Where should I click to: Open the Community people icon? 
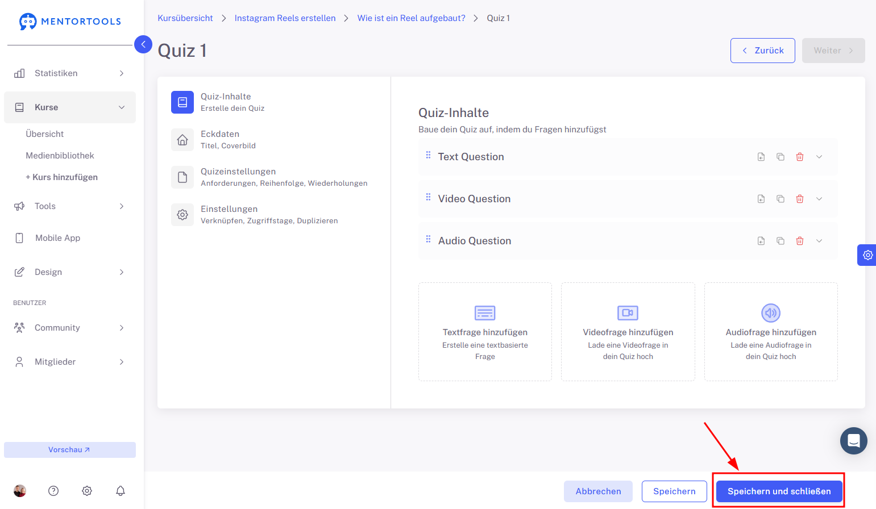pyautogui.click(x=19, y=328)
